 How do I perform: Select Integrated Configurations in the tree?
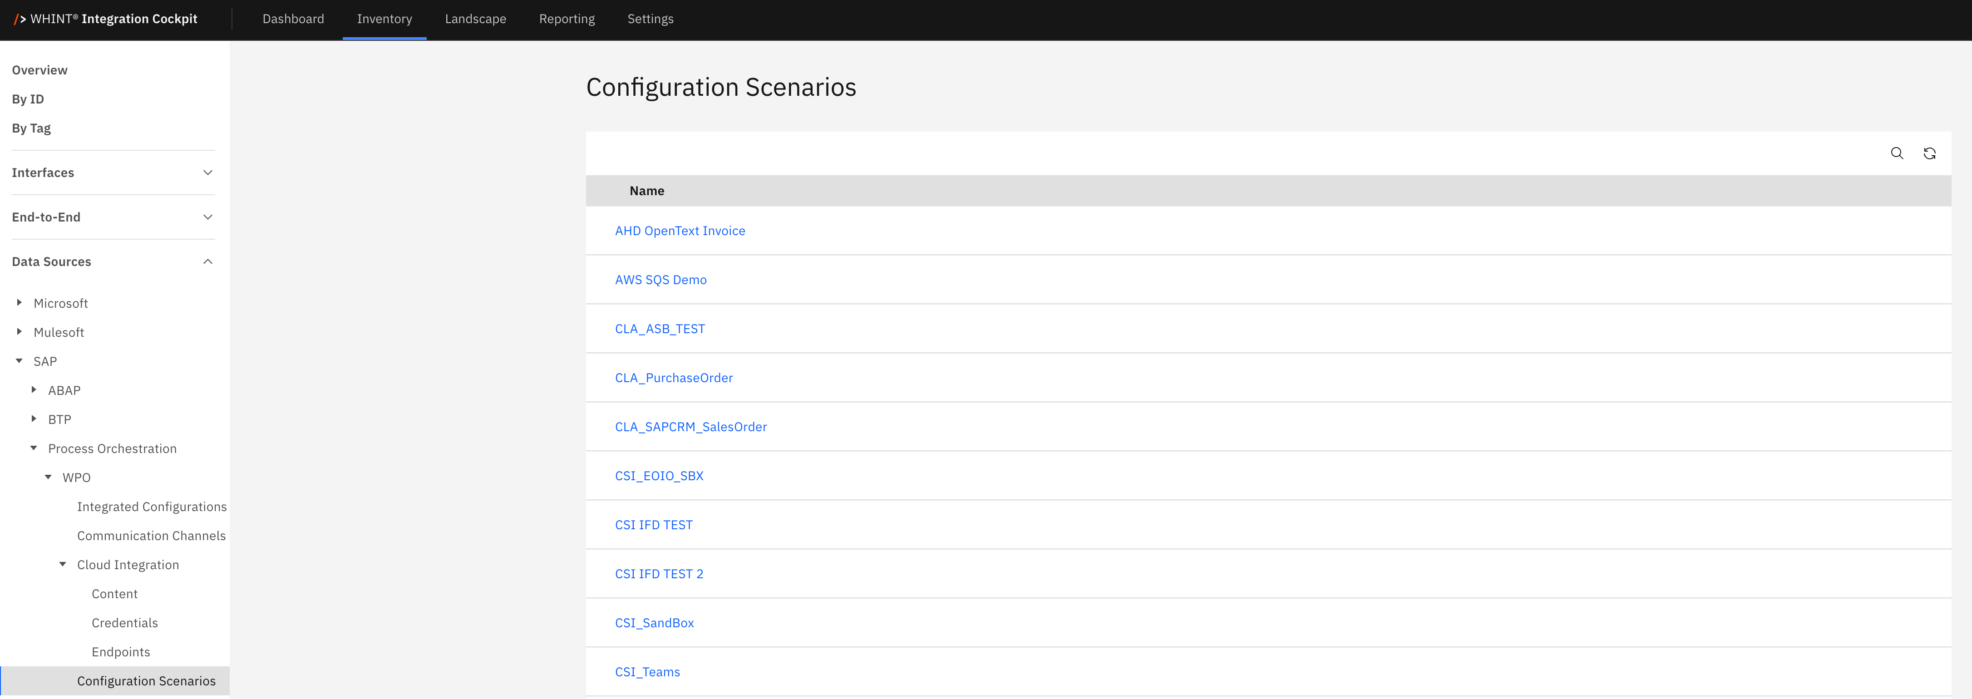point(152,507)
